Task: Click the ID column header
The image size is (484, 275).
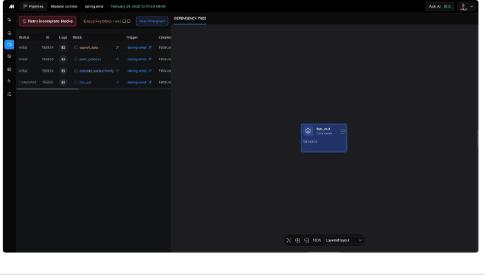Action: coord(48,37)
